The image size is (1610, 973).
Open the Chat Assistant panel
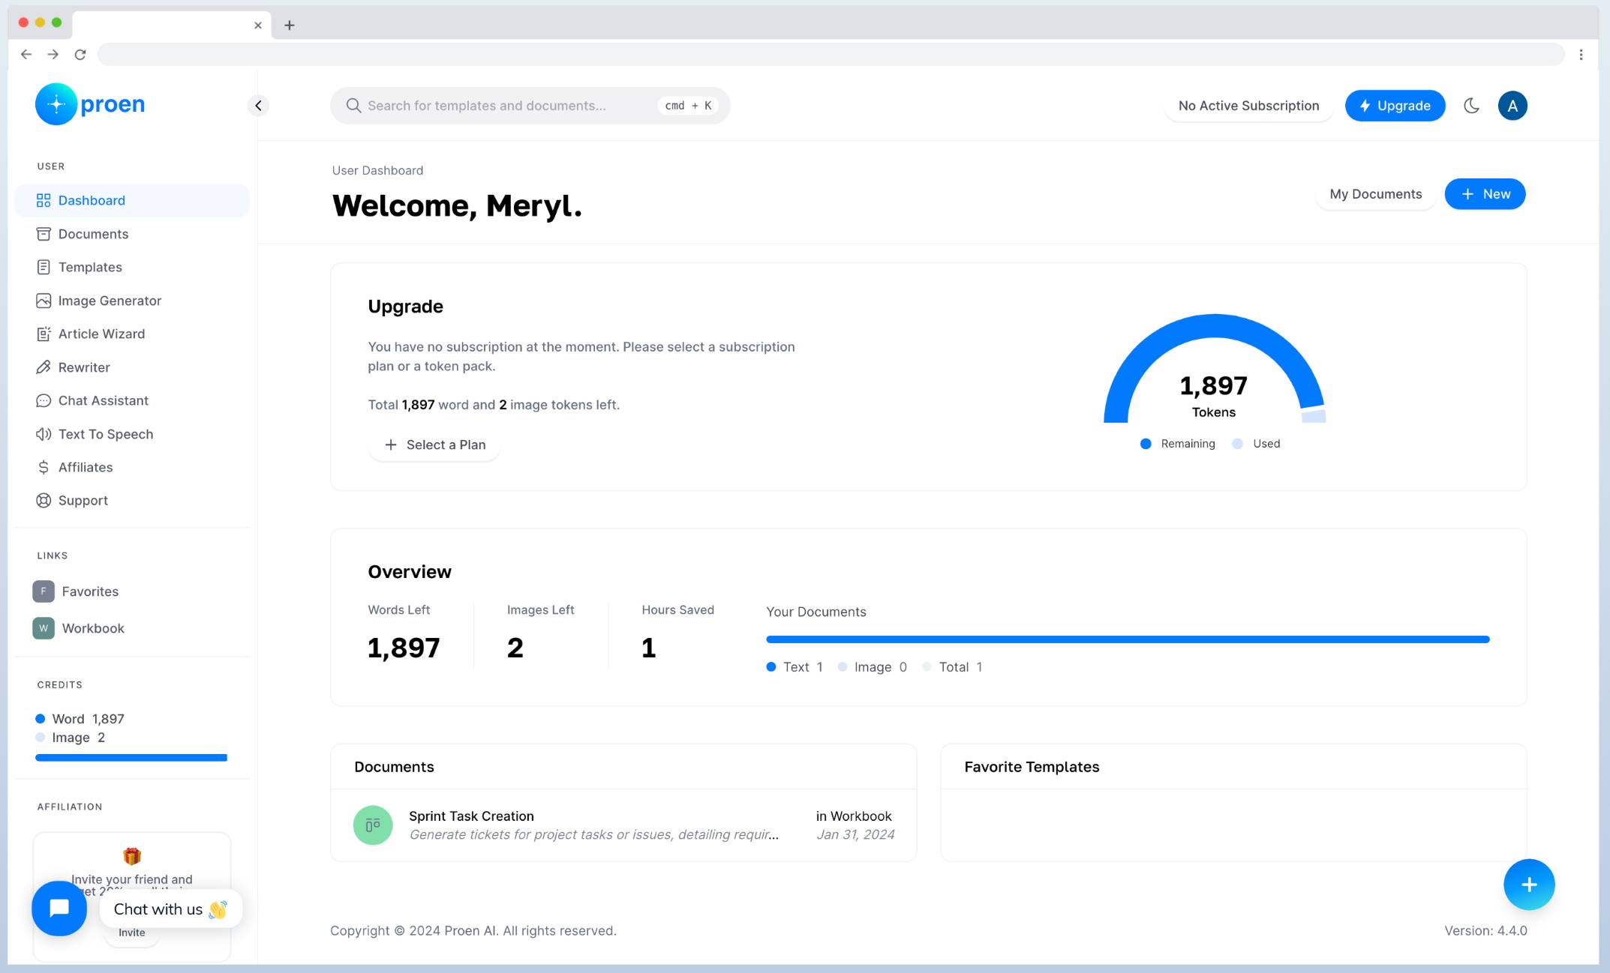[102, 400]
